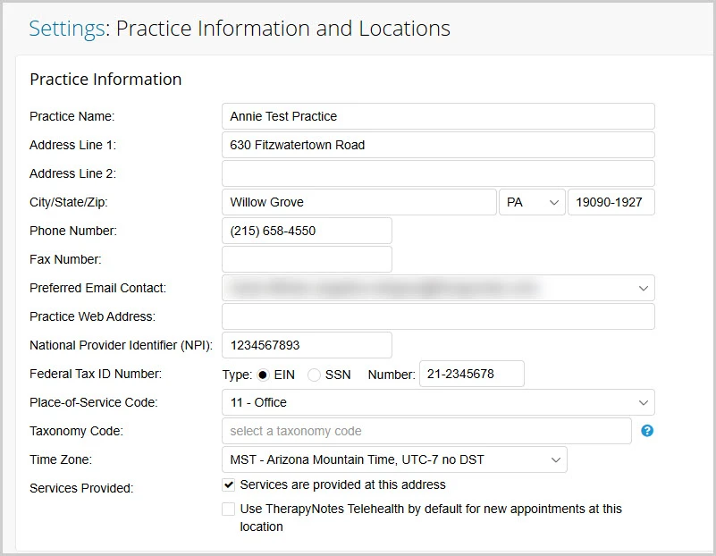Enable TherapyNotes Telehealth by default checkbox

230,510
